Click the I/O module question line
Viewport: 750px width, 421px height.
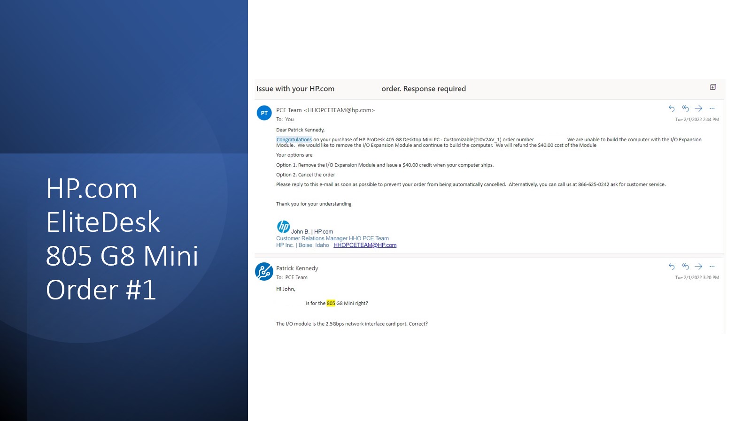(352, 324)
